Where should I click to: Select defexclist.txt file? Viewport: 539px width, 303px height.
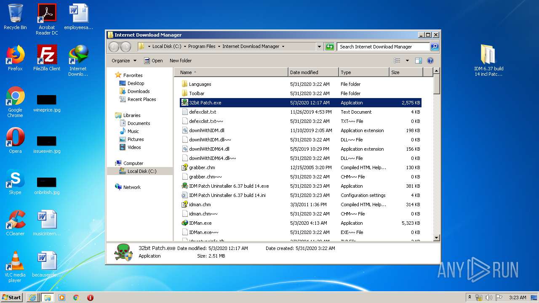tap(301, 112)
